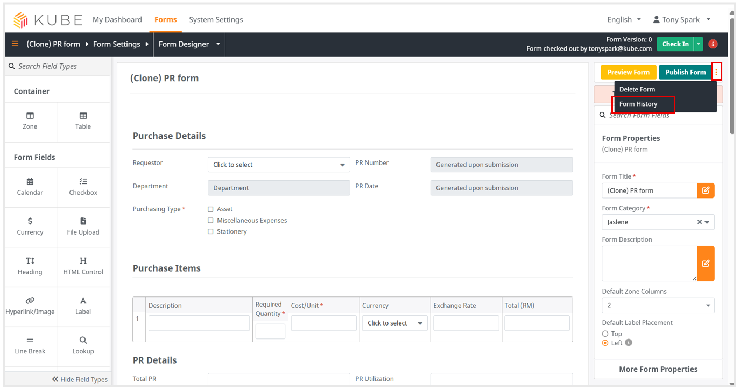Click the Publish Form button
This screenshot has width=740, height=389.
pyautogui.click(x=685, y=72)
